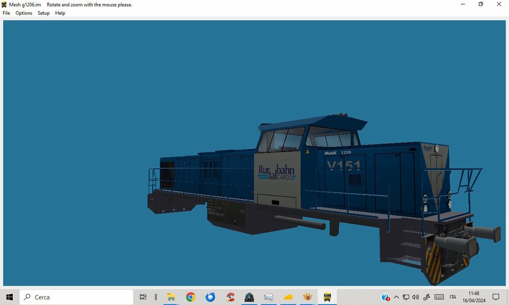Viewport: 509px width, 305px height.
Task: Click the help tray icon with red alert
Action: 385,297
